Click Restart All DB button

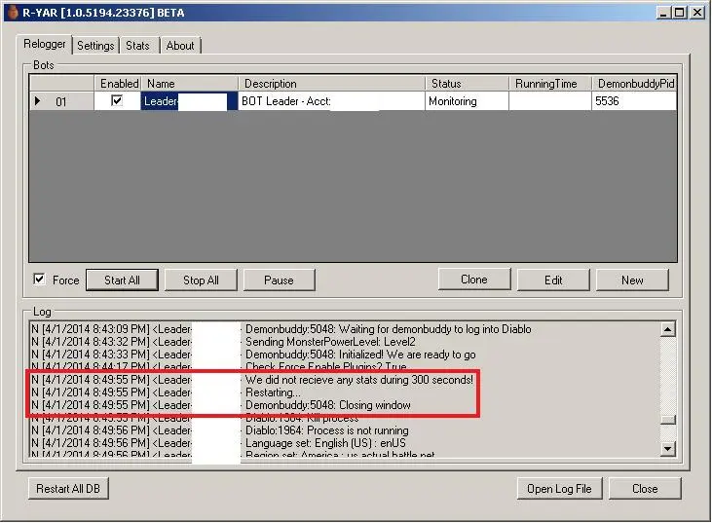pyautogui.click(x=68, y=489)
